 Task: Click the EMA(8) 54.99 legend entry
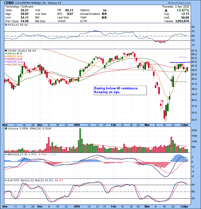pyautogui.click(x=14, y=56)
